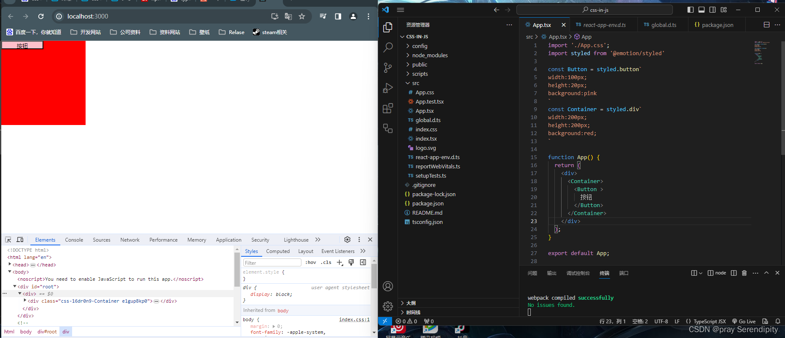Open VS Code notifications bell
This screenshot has width=785, height=338.
pyautogui.click(x=778, y=321)
